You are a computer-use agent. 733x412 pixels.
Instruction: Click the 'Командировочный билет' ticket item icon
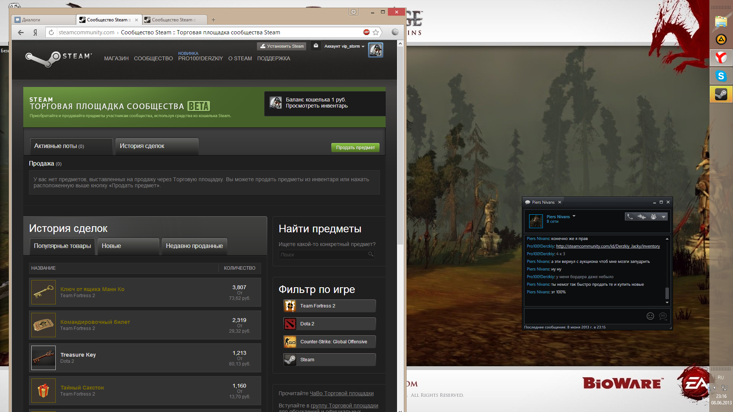[44, 325]
